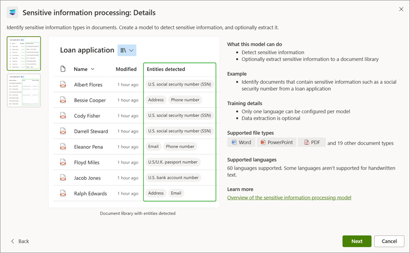Image resolution: width=410 pixels, height=253 pixels.
Task: Click the Back arrow icon
Action: [x=12, y=241]
